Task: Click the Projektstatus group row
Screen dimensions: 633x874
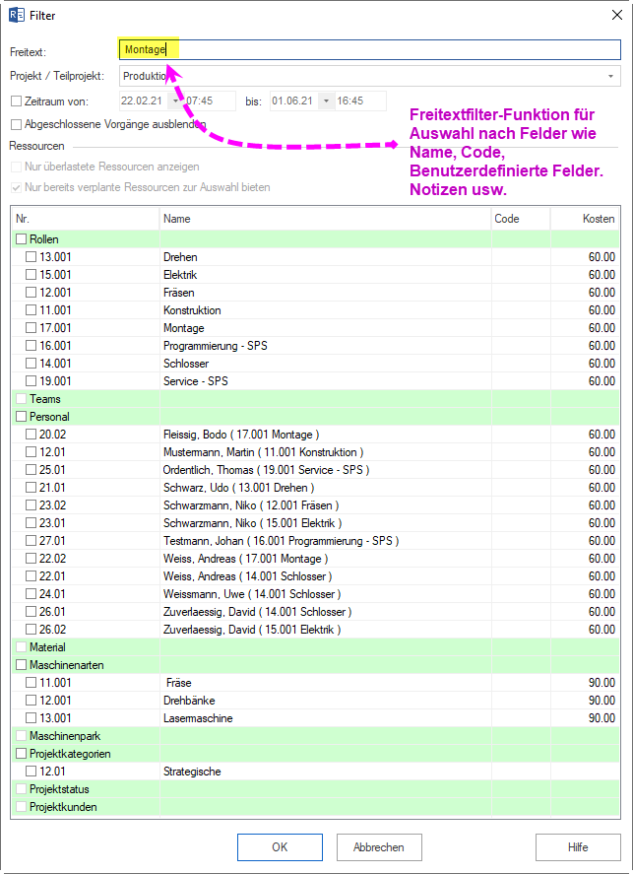Action: (315, 790)
